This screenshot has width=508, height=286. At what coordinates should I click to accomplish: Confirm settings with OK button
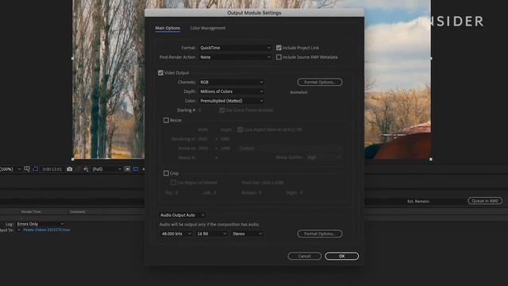click(x=342, y=256)
